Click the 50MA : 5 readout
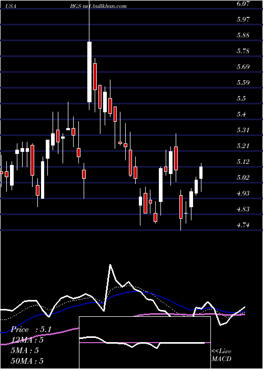Screen dimensions: 263x369 coord(27,361)
